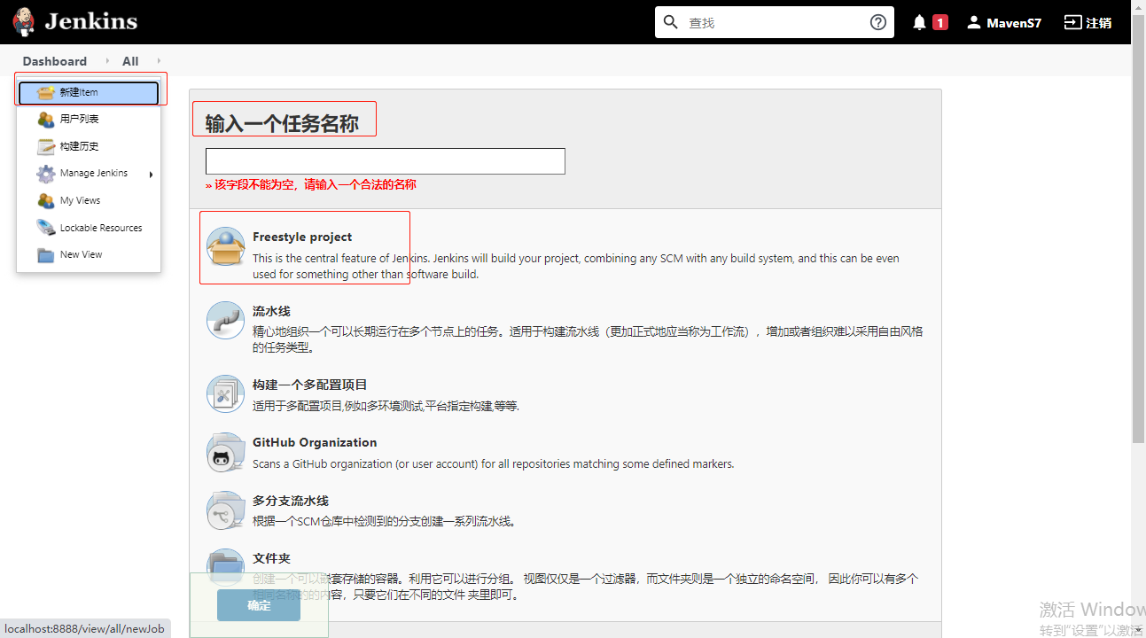Click the GitHub Organization octocat icon

225,452
